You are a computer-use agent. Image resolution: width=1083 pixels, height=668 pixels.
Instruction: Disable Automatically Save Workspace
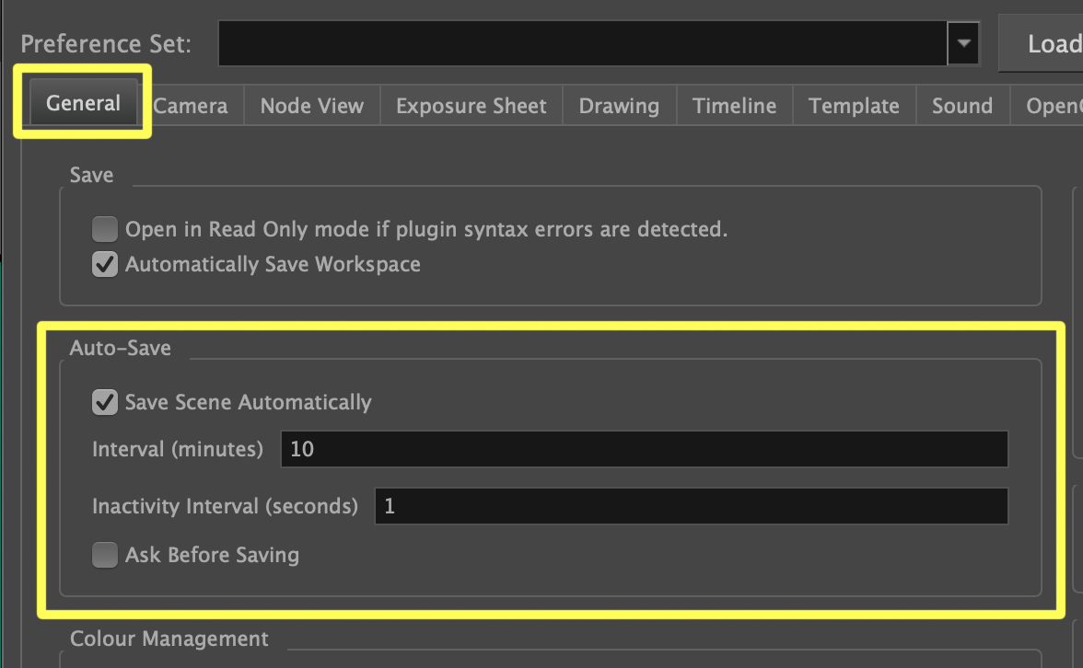pyautogui.click(x=104, y=264)
